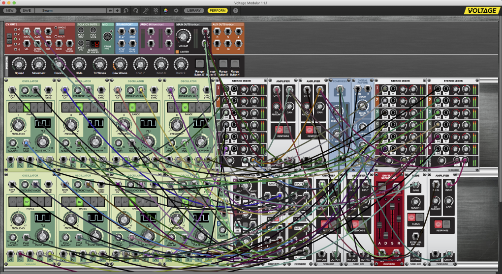Screen dimensions: 502x274
Task: Click the NEW button
Action: tap(10, 10)
